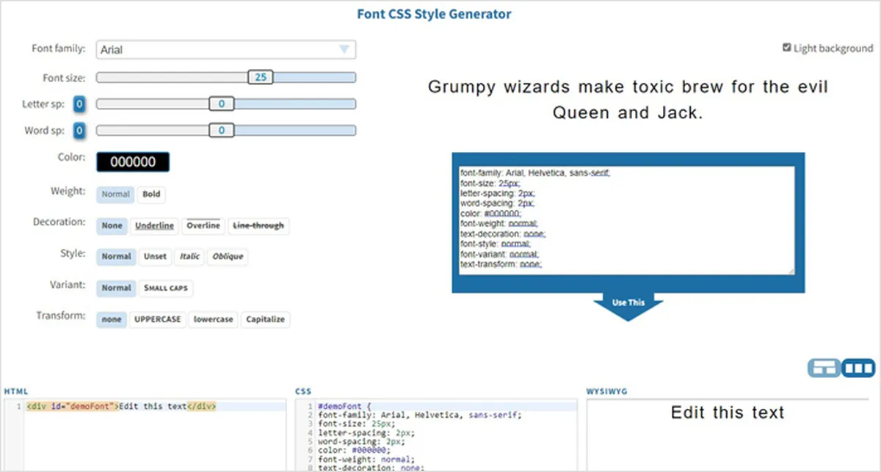Click the blue Letter sp reset badge
The height and width of the screenshot is (472, 881).
(79, 104)
